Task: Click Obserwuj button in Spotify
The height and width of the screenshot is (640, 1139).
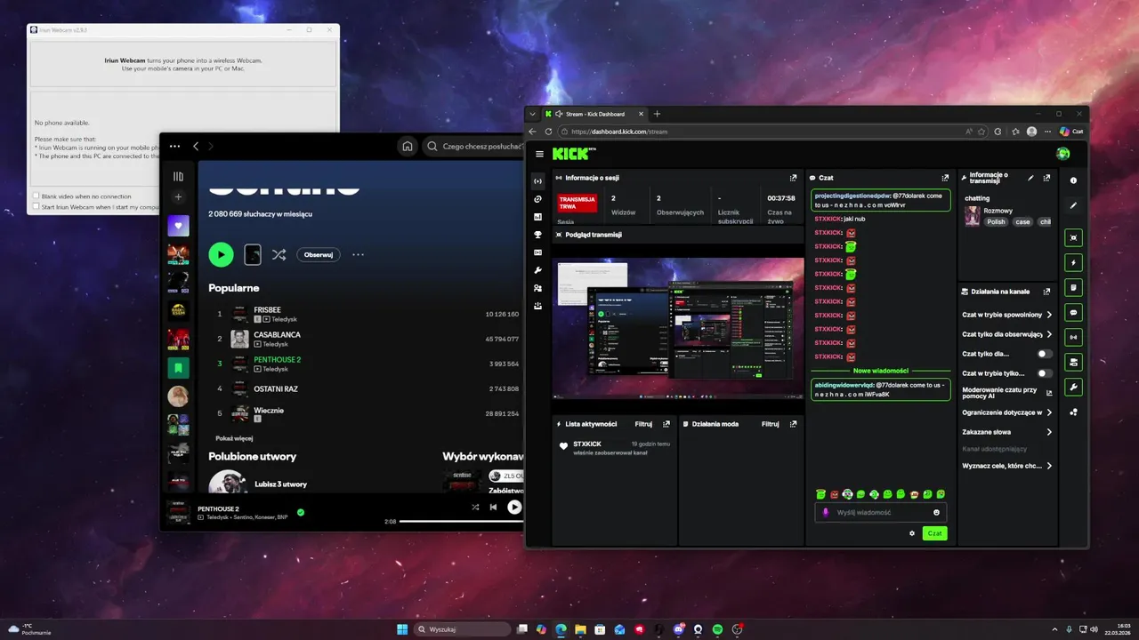Action: pyautogui.click(x=319, y=255)
